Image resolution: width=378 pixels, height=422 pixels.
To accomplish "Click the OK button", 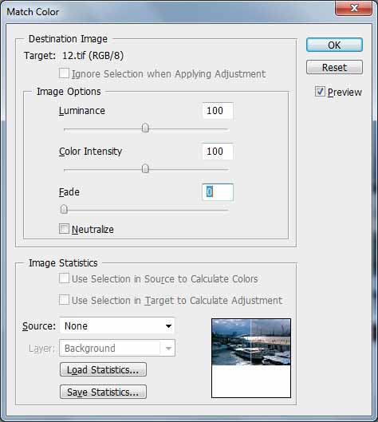I will click(x=334, y=45).
